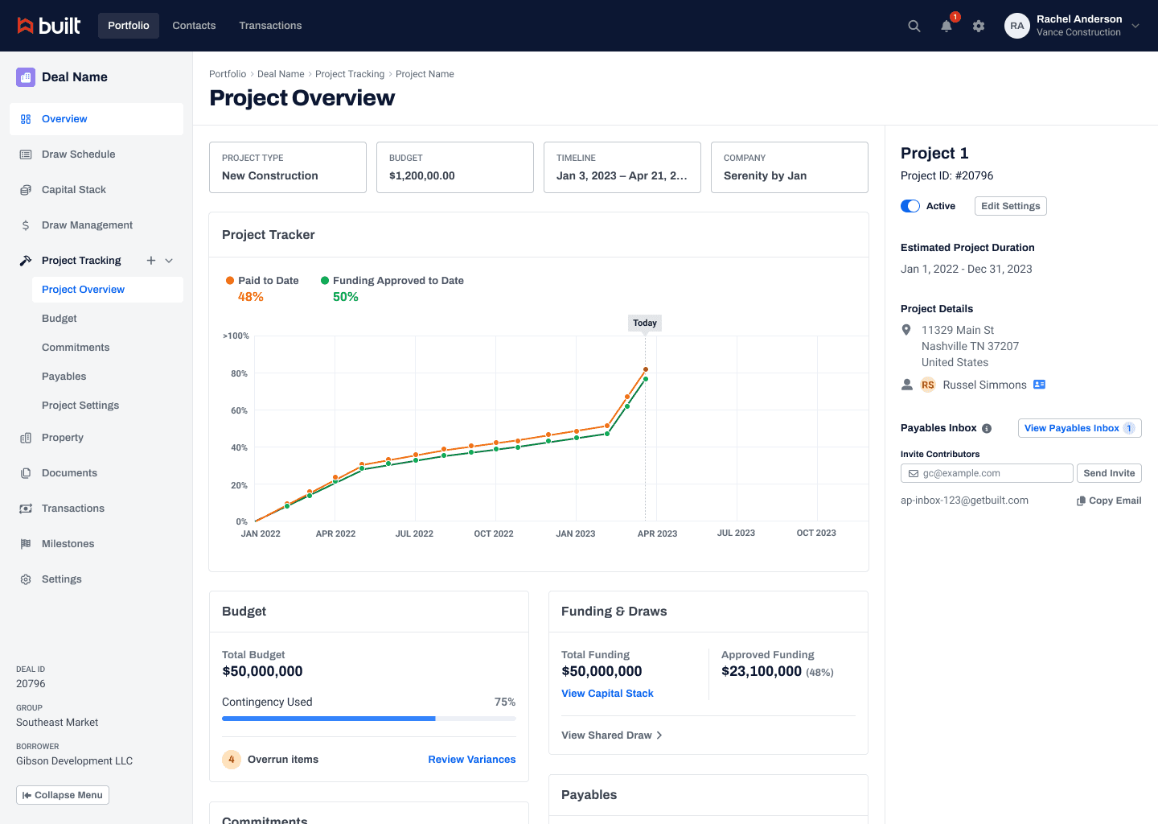
Task: Click the Today marker on chart
Action: click(645, 323)
